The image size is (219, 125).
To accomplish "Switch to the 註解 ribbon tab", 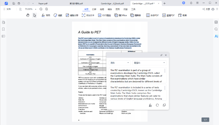I will tap(94, 9).
